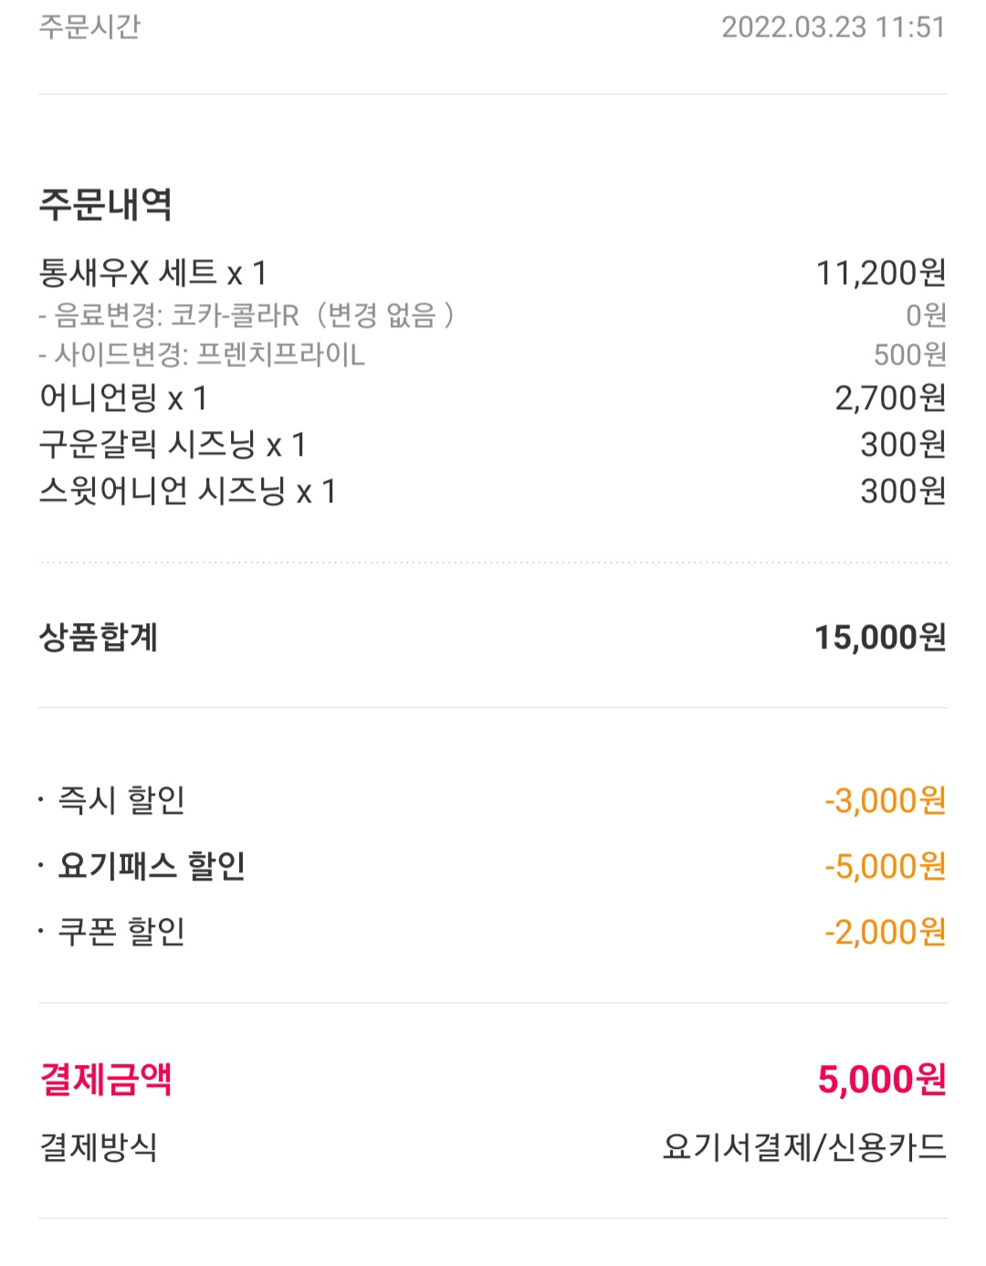Tap the 통새우X 세트 x 1 item
986x1266 pixels.
click(x=152, y=273)
